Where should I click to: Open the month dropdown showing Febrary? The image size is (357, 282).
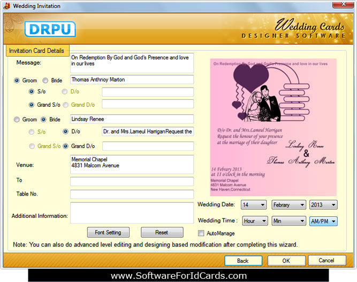pos(288,205)
